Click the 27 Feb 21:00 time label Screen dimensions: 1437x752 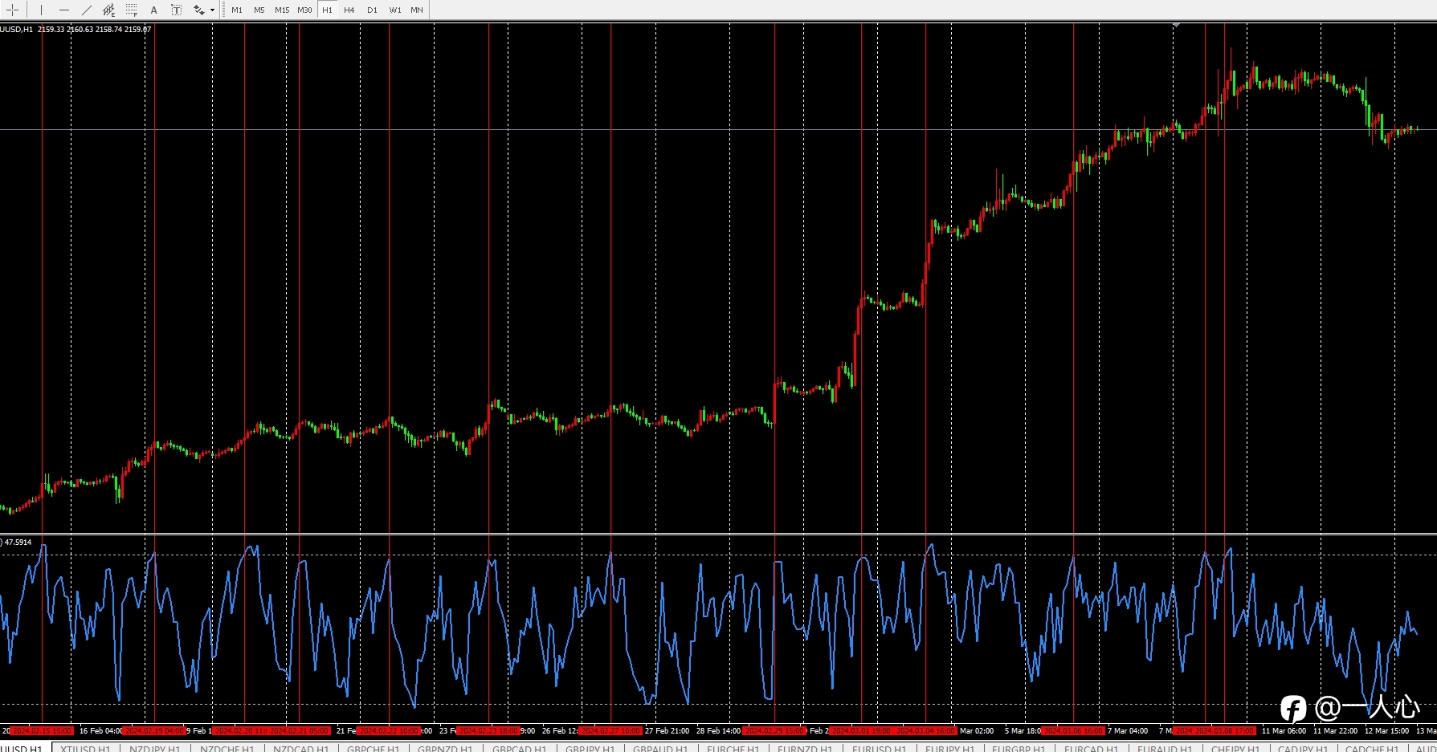[x=667, y=730]
